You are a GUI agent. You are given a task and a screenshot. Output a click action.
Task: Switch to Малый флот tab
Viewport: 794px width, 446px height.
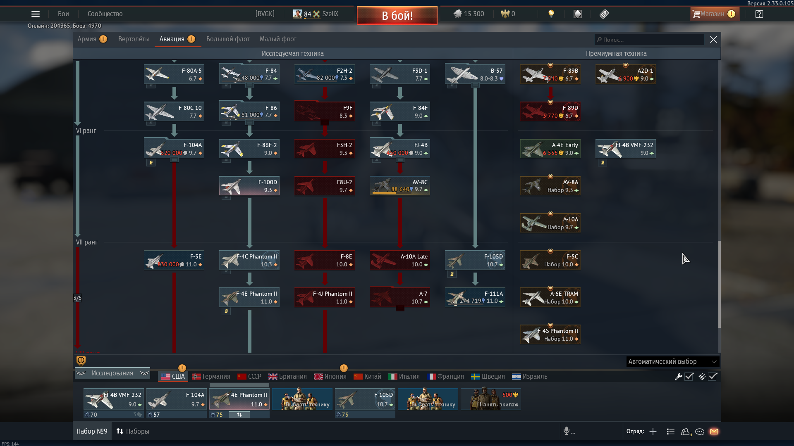(278, 39)
